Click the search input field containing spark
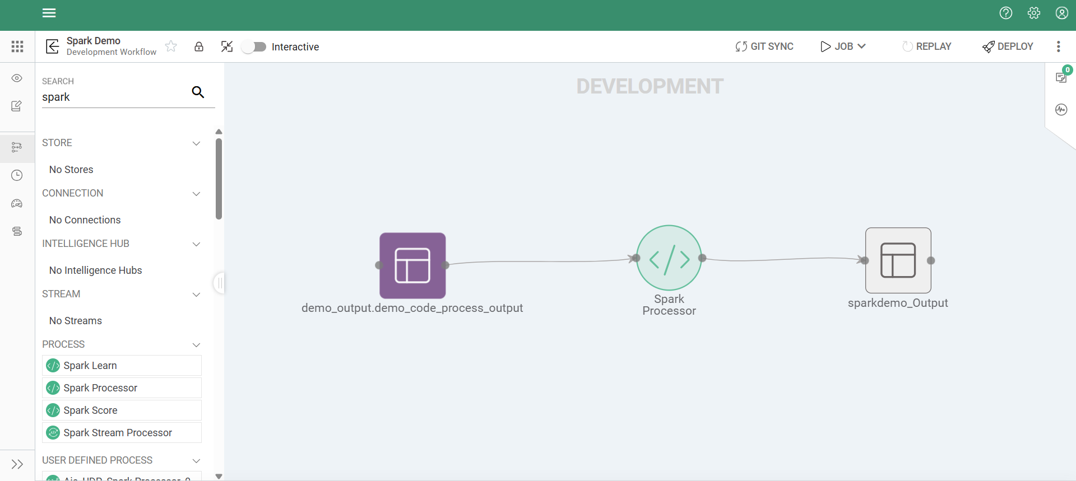1076x481 pixels. pyautogui.click(x=112, y=97)
